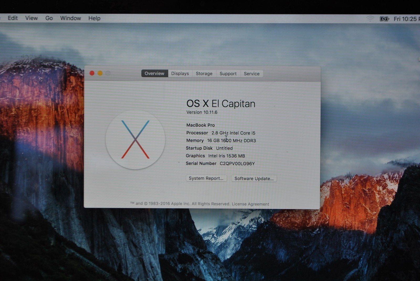Image resolution: width=420 pixels, height=281 pixels.
Task: Click the OS X El Capitan logo
Action: coord(135,139)
